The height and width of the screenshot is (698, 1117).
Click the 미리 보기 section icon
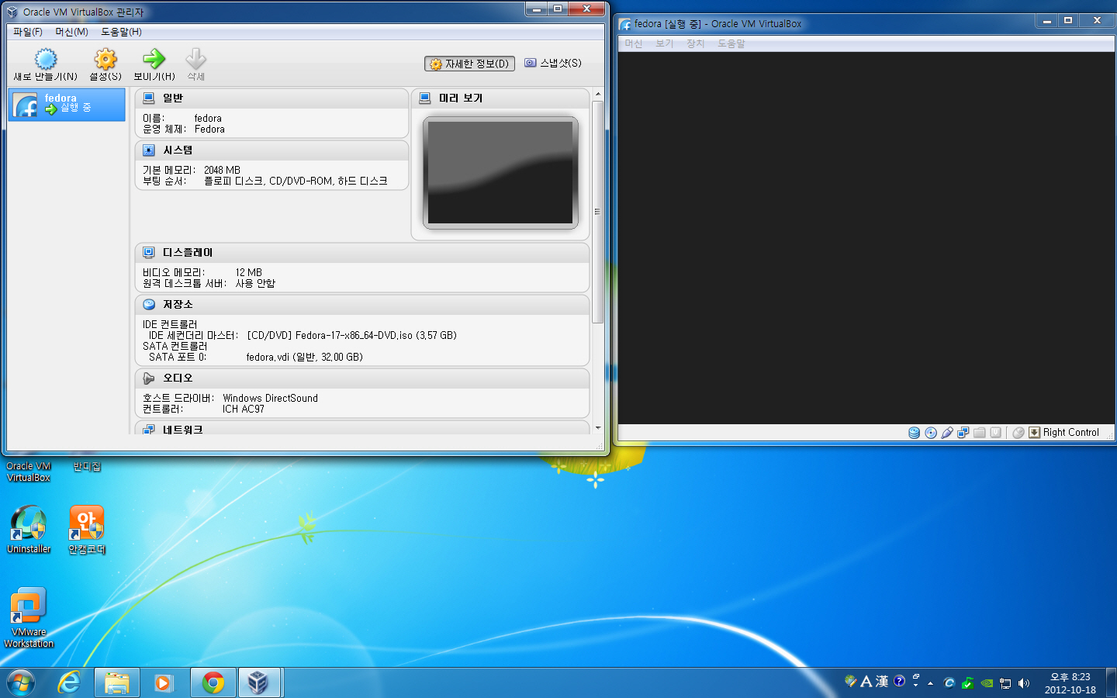tap(425, 98)
